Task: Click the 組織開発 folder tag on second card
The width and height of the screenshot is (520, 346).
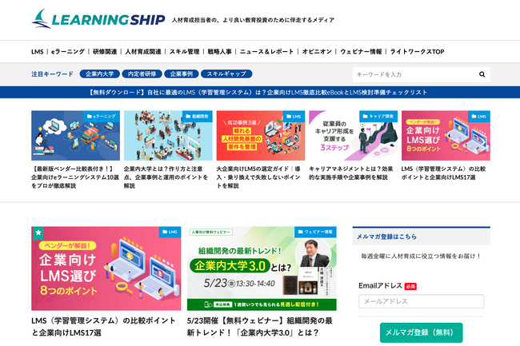Action: (198, 116)
